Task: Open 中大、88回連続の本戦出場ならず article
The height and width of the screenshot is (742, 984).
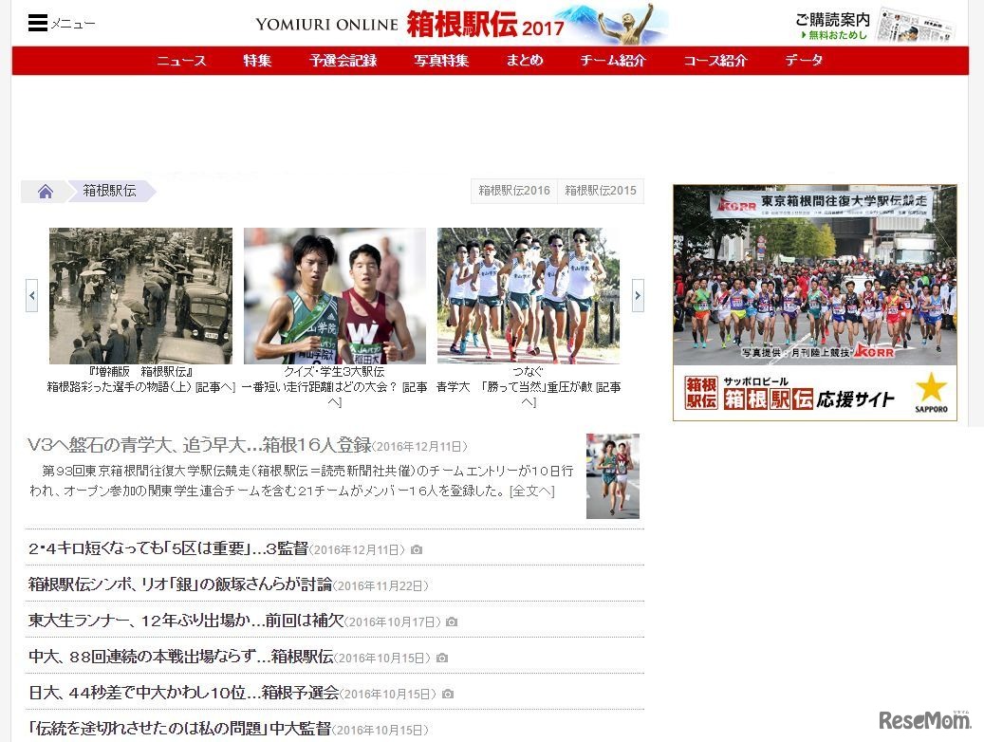Action: point(180,657)
